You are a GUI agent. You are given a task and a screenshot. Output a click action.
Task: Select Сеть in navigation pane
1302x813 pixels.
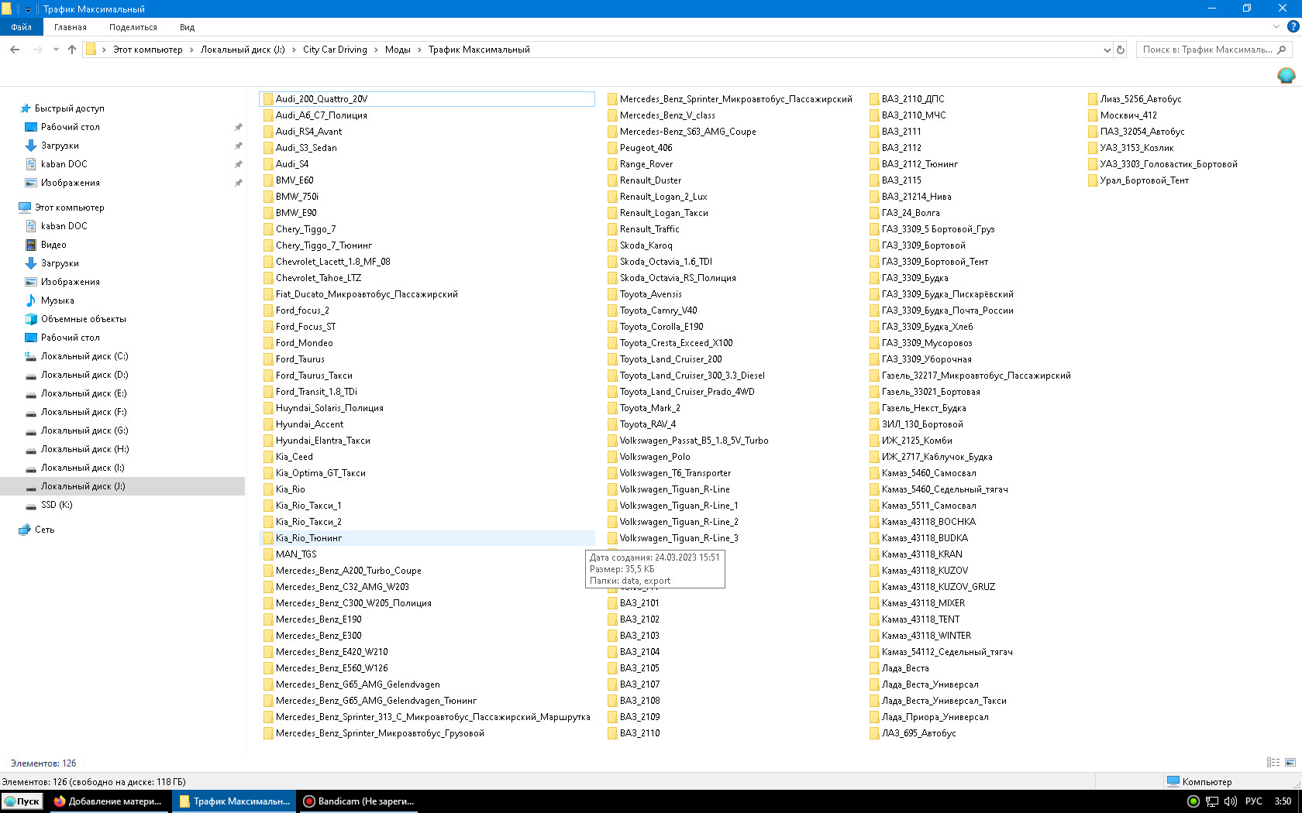coord(44,530)
